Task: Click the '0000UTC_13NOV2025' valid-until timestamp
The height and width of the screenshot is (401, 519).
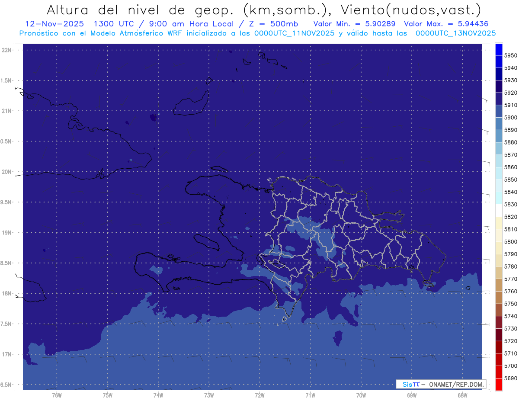Action: (x=455, y=33)
